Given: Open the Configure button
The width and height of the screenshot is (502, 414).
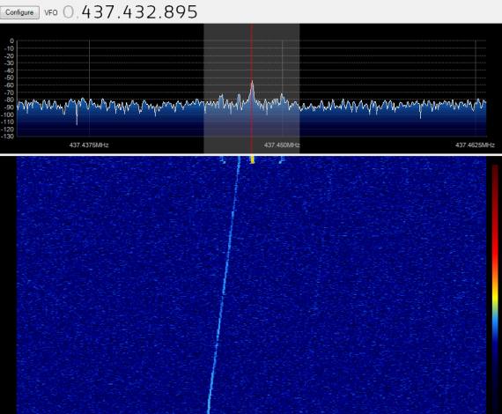Looking at the screenshot, I should [19, 12].
